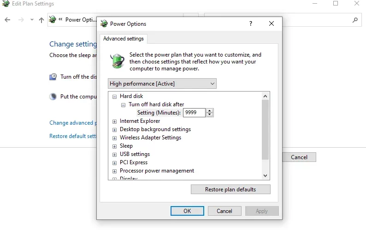The height and width of the screenshot is (230, 366).
Task: Select Wireless Adapter Settings tree label
Action: point(150,138)
